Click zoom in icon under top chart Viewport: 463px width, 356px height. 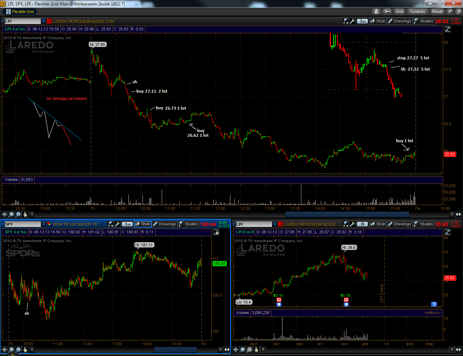[12, 214]
